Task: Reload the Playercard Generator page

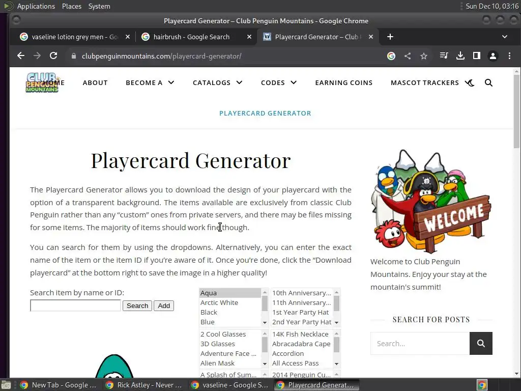Action: [x=53, y=56]
